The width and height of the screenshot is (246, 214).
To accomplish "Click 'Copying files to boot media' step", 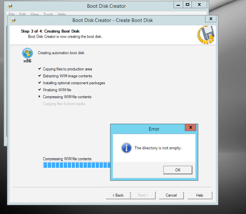I will (x=64, y=104).
